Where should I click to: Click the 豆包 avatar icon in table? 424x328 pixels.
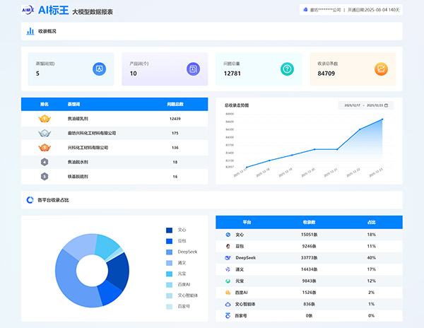(228, 246)
